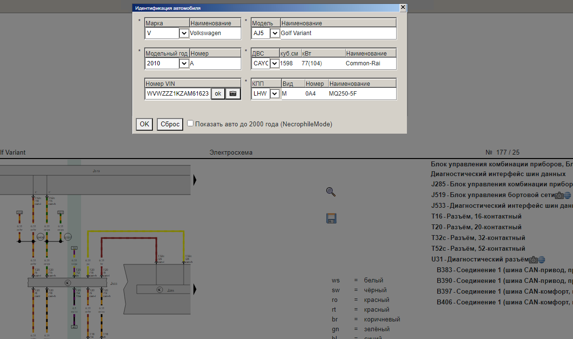Click the Golf Variant model name

[x=296, y=33]
